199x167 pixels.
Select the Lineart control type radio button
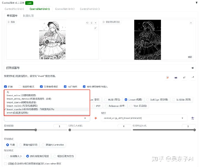(x=126, y=99)
